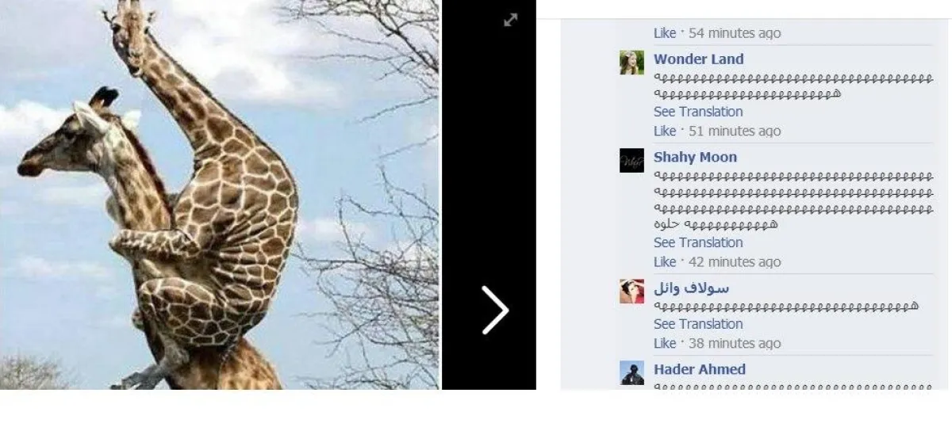Click the 42 minutes ago timestamp
Screen dimensions: 952x446
735,262
